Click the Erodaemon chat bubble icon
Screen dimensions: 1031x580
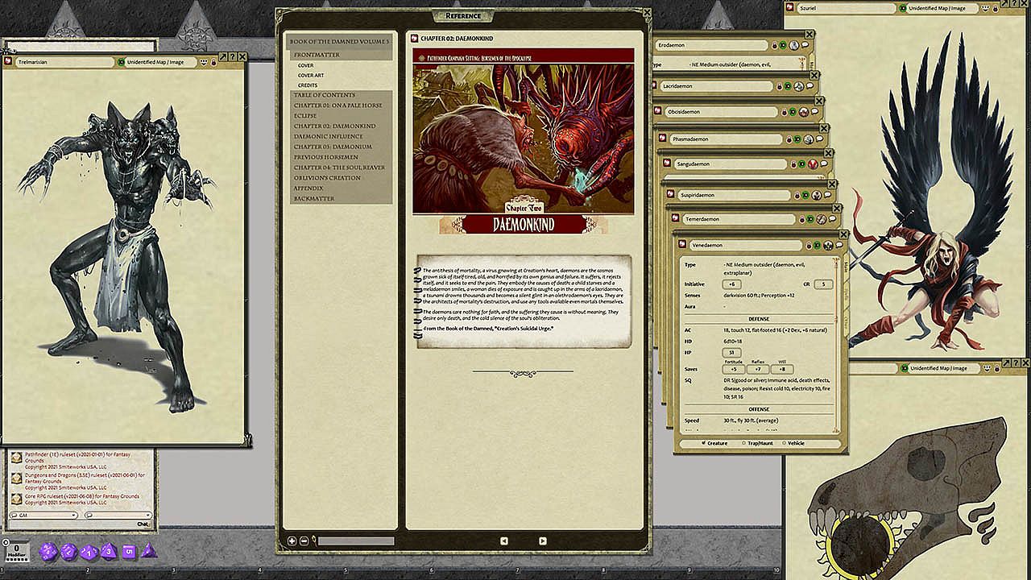tap(804, 45)
